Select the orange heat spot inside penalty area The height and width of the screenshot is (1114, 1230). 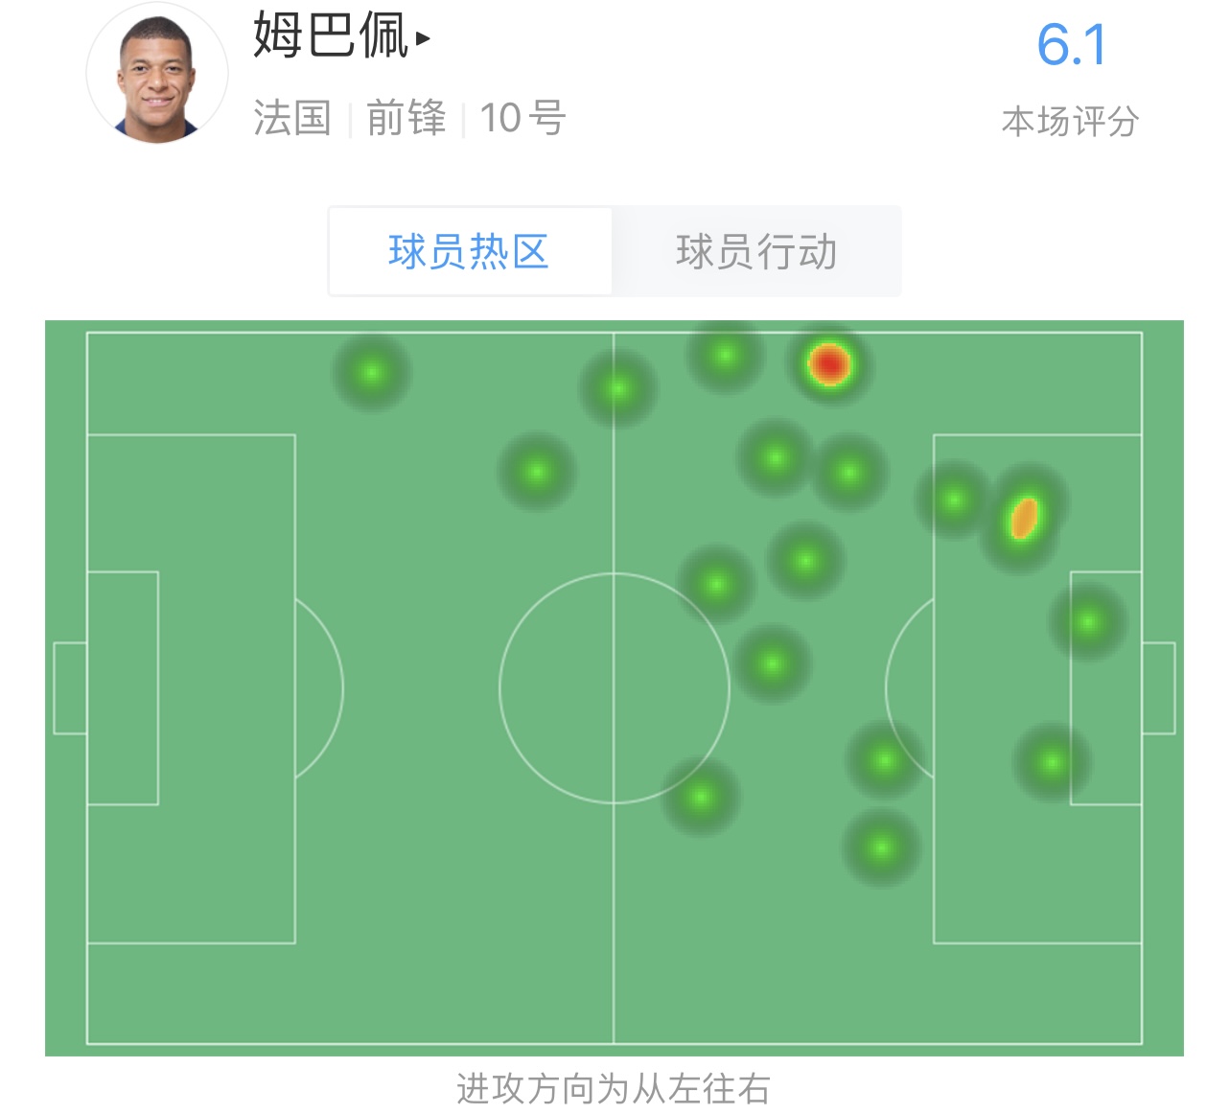[x=1024, y=518]
